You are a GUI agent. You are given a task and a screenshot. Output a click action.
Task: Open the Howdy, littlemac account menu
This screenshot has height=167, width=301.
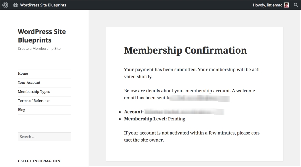pyautogui.click(x=267, y=5)
